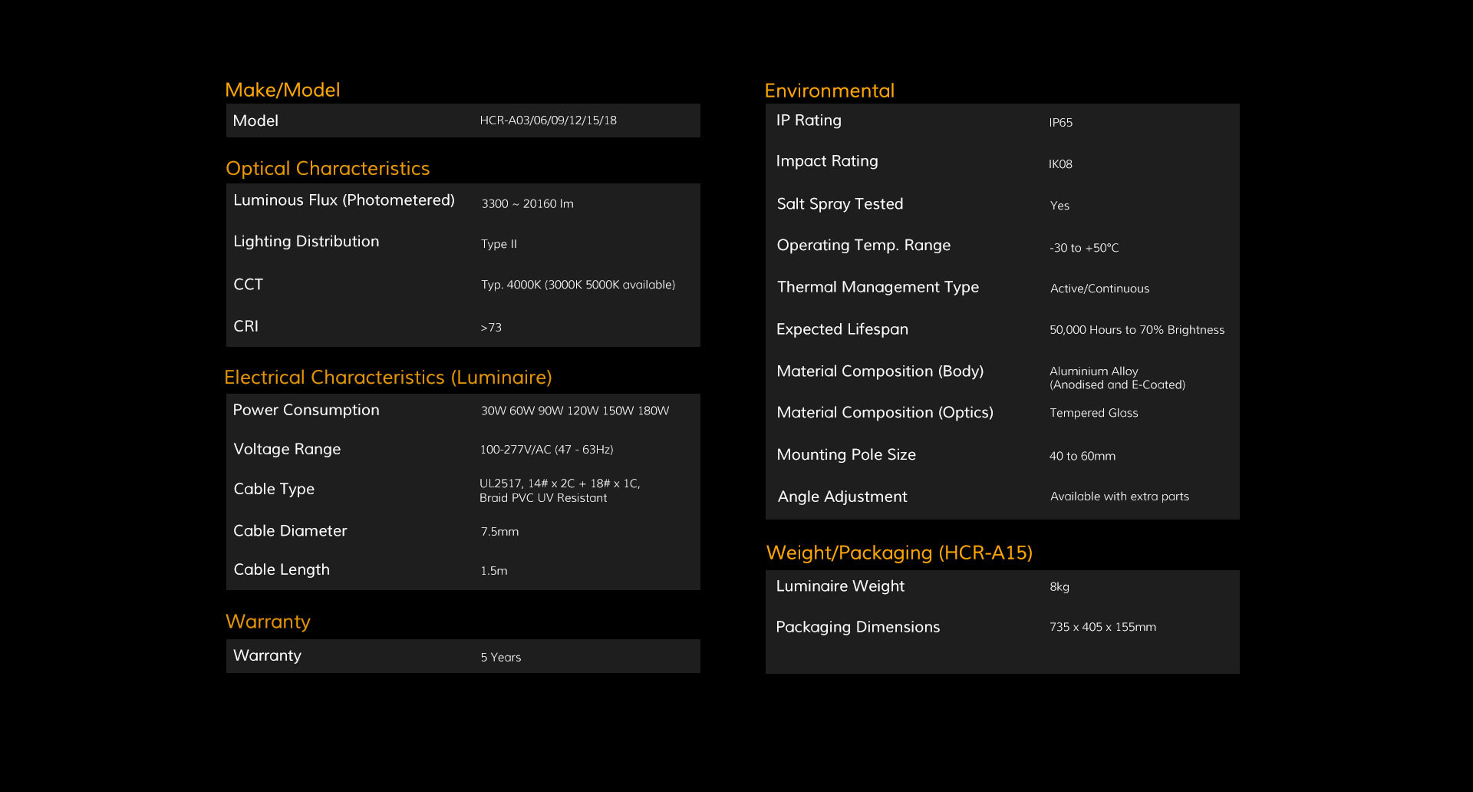Click the Make/Model section heading

tap(282, 90)
